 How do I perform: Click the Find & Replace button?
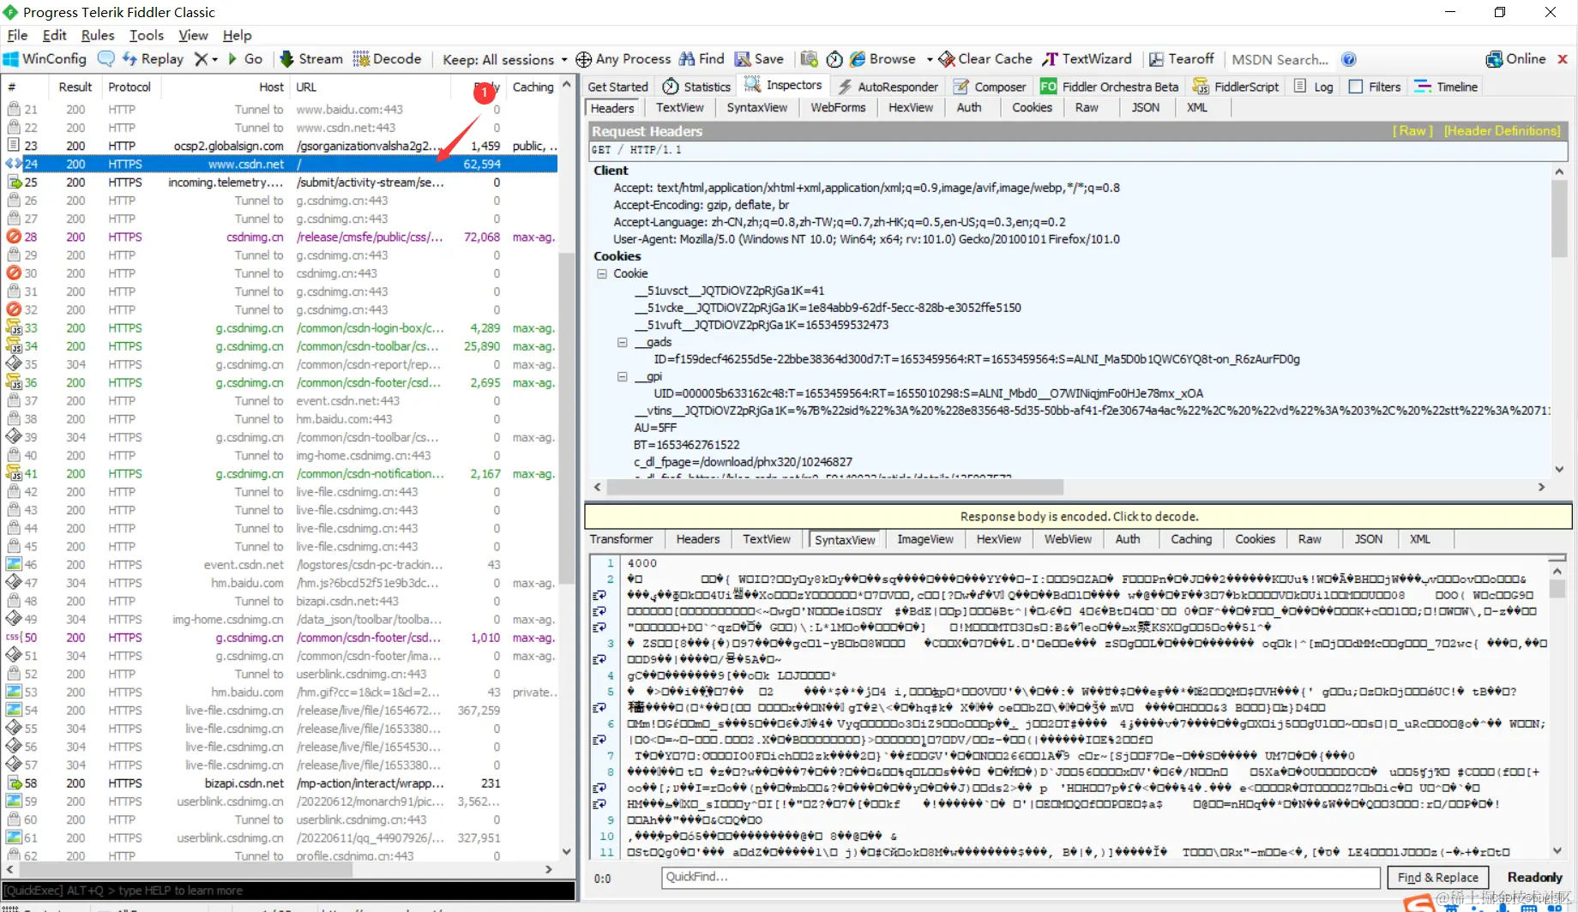[x=1437, y=877]
